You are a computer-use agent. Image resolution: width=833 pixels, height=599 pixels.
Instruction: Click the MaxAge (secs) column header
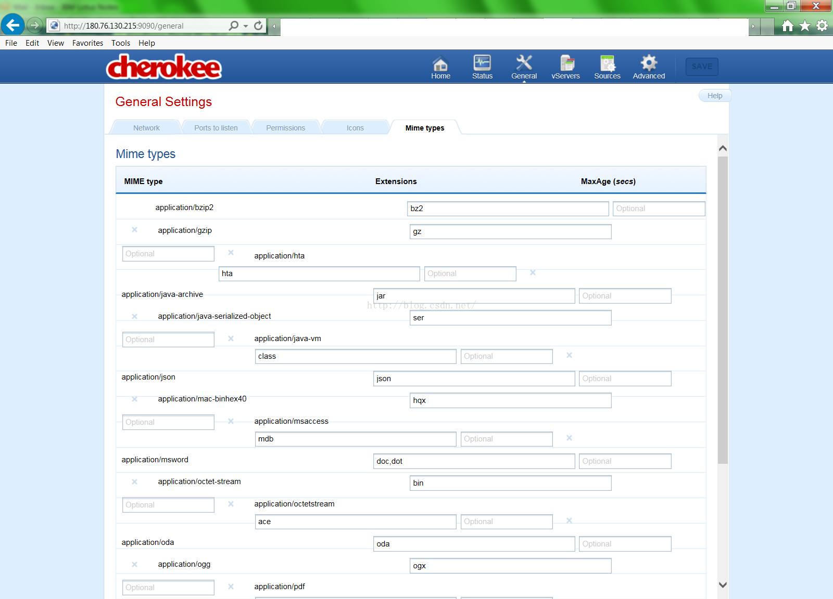[608, 181]
